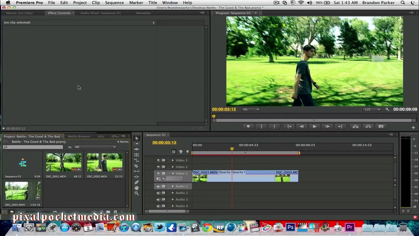Expand the Audio 1 track
This screenshot has width=419, height=236.
173,186
